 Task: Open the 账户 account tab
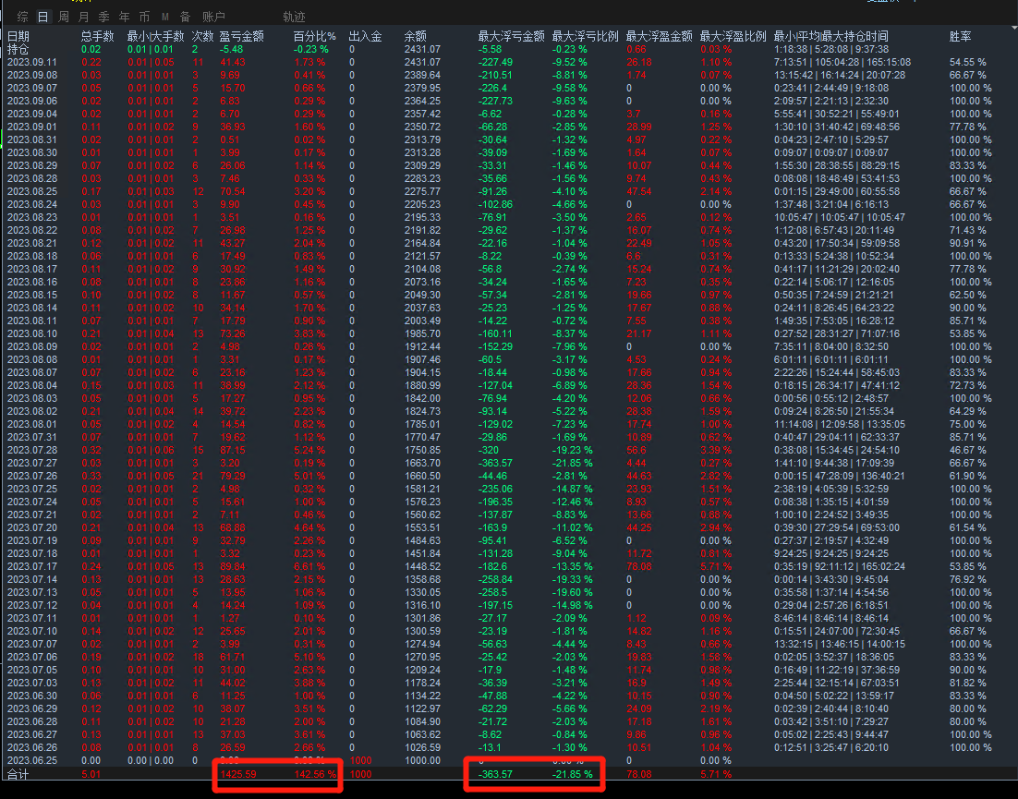[213, 17]
